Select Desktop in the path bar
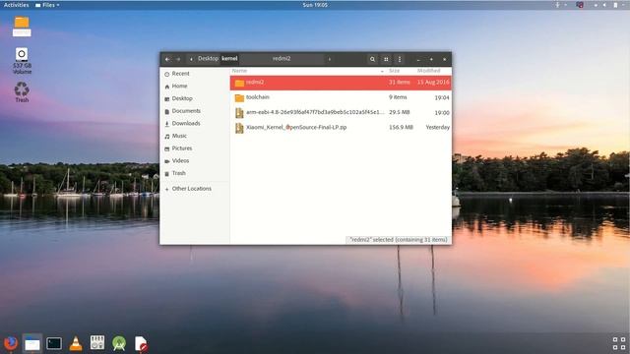The image size is (630, 354). (208, 59)
